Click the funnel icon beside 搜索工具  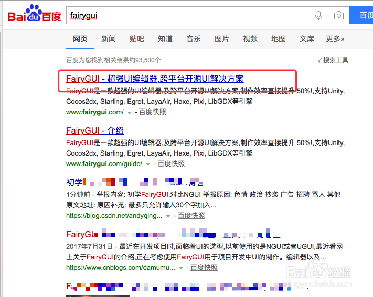319,60
